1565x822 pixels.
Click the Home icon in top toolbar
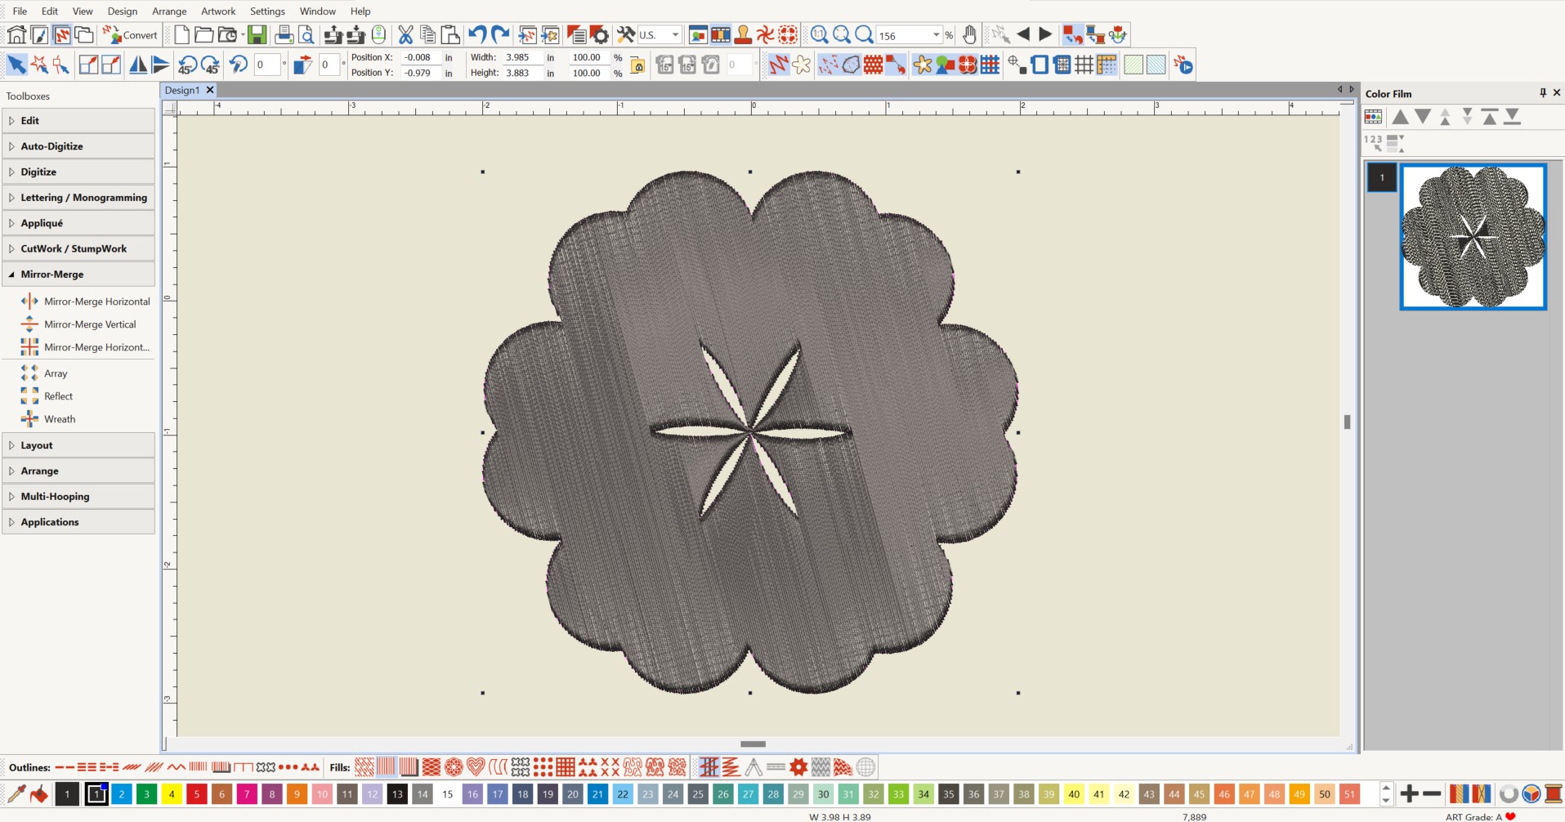(16, 34)
